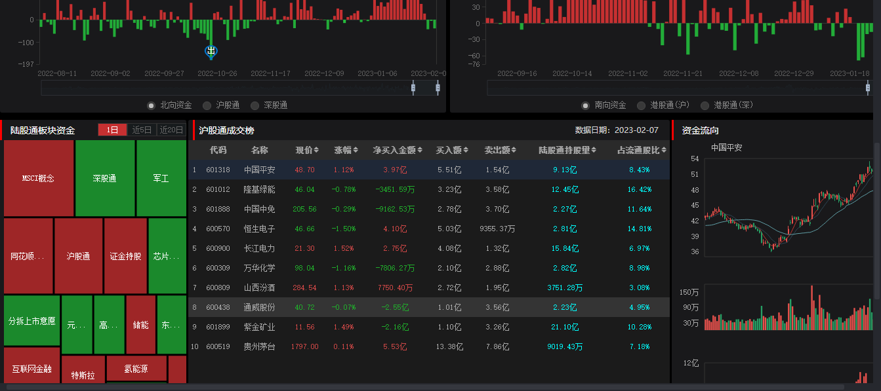The image size is (881, 391).
Task: Switch sector funds to 近5日 tab
Action: 142,130
